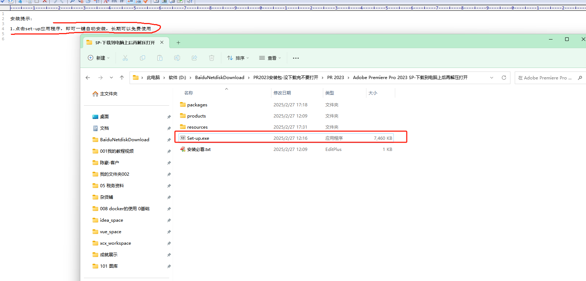The height and width of the screenshot is (281, 586).
Task: Click the pin icon beside 文档
Action: point(169,128)
